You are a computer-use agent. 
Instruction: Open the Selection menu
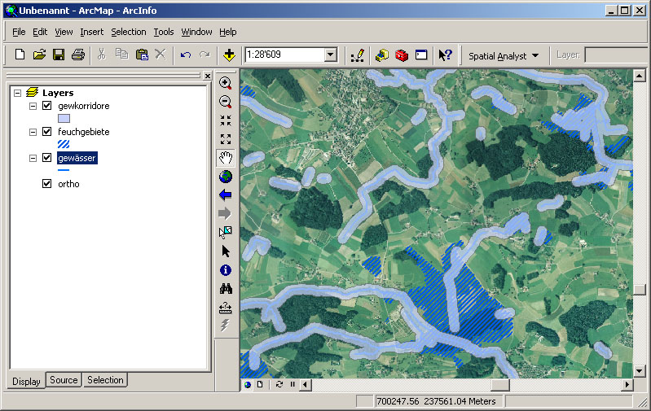click(129, 32)
